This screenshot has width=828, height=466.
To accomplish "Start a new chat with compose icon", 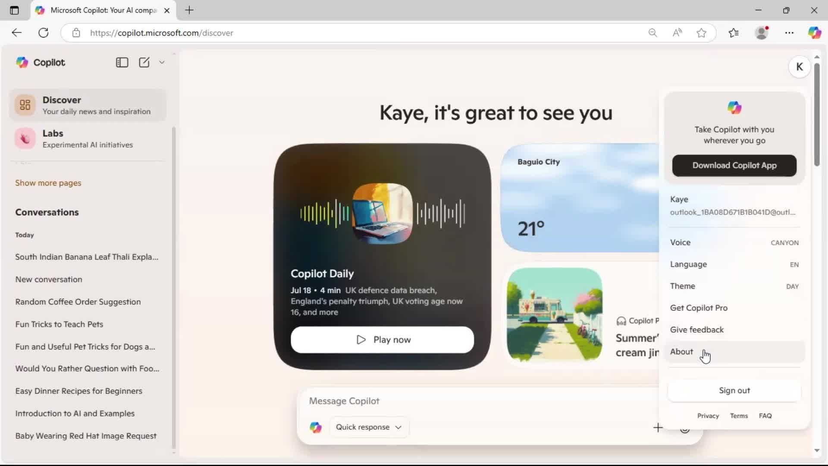I will point(144,63).
